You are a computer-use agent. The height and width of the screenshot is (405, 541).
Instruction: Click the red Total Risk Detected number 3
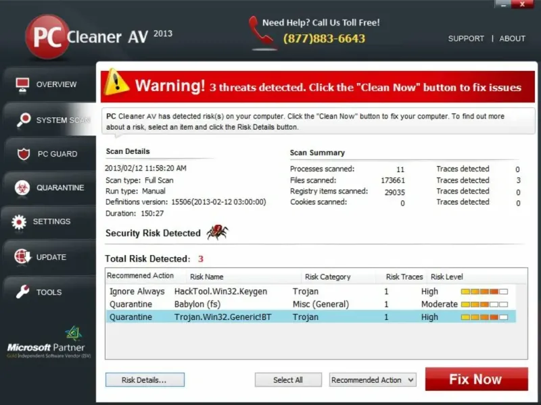tap(201, 259)
